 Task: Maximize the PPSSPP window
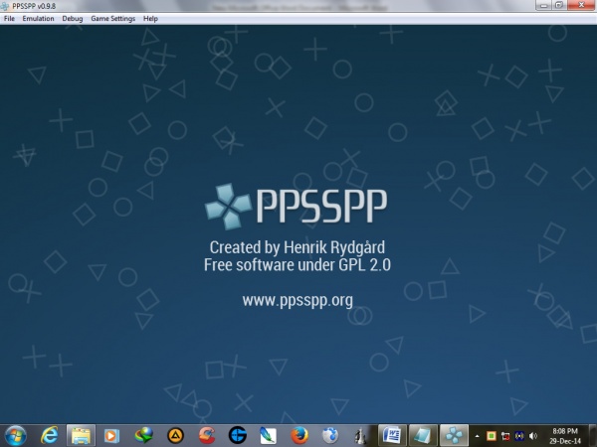point(559,5)
